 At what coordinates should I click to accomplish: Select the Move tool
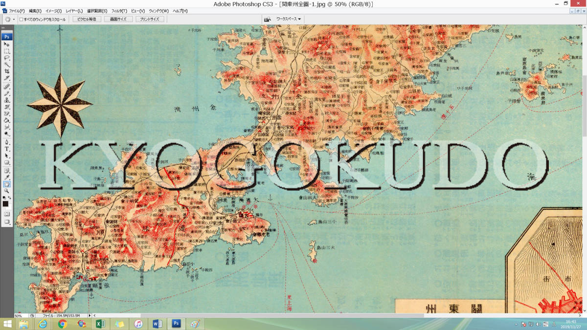(7, 44)
